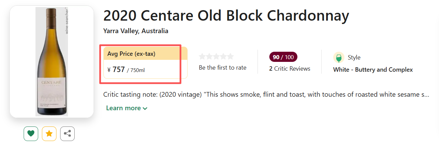Open the Yarra Valley, Australia region link
The image size is (439, 142).
click(x=136, y=31)
